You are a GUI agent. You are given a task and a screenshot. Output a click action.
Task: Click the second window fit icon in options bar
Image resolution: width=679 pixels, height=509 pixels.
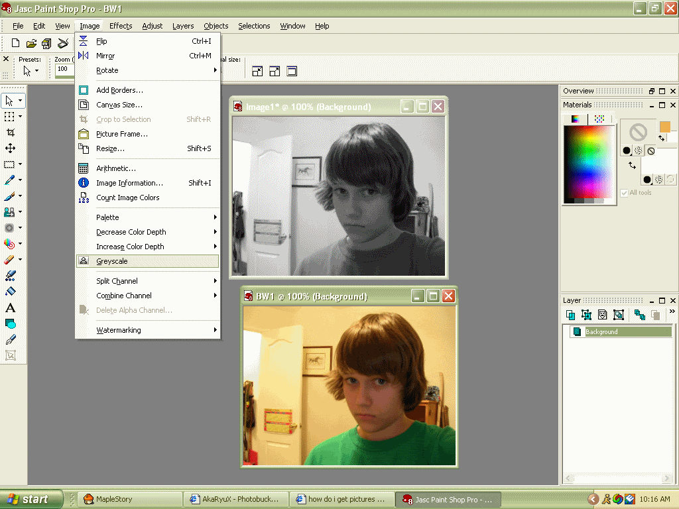pyautogui.click(x=275, y=72)
